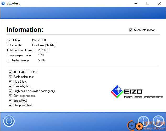Click the resolution value 1920x1080
This screenshot has height=131, width=166.
[x=39, y=40]
